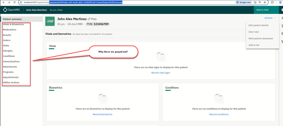The image size is (283, 126).
Task: Click the browser zoom magnifier icon
Action: coord(260,2)
